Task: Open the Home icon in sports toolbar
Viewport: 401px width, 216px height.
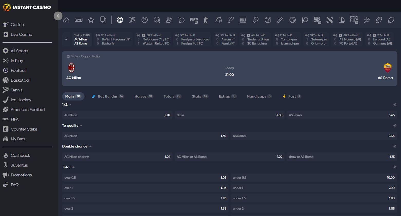Action: click(66, 20)
